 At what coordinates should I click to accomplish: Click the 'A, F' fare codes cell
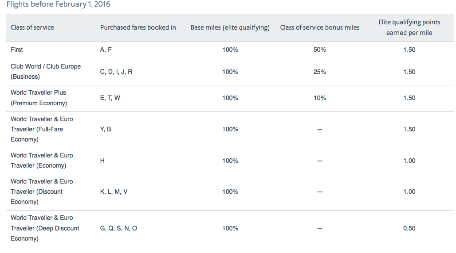coord(106,50)
